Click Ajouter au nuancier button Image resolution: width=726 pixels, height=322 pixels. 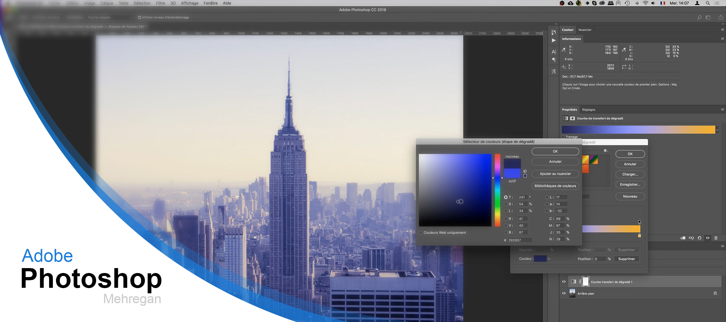pos(555,174)
